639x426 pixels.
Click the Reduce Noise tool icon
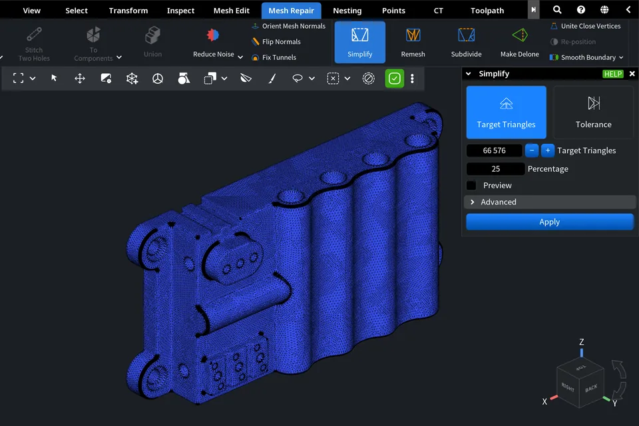point(213,35)
